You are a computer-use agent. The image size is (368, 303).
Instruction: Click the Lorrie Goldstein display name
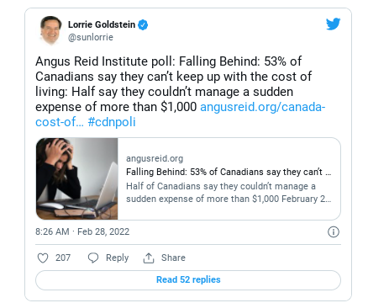pyautogui.click(x=102, y=24)
